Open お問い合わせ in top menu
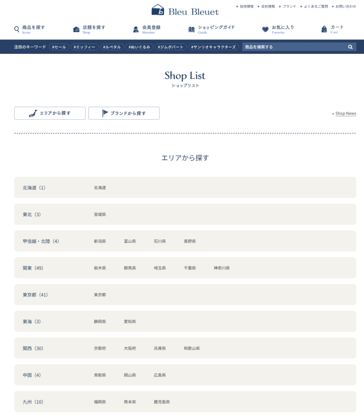The height and width of the screenshot is (417, 364). coord(345,7)
